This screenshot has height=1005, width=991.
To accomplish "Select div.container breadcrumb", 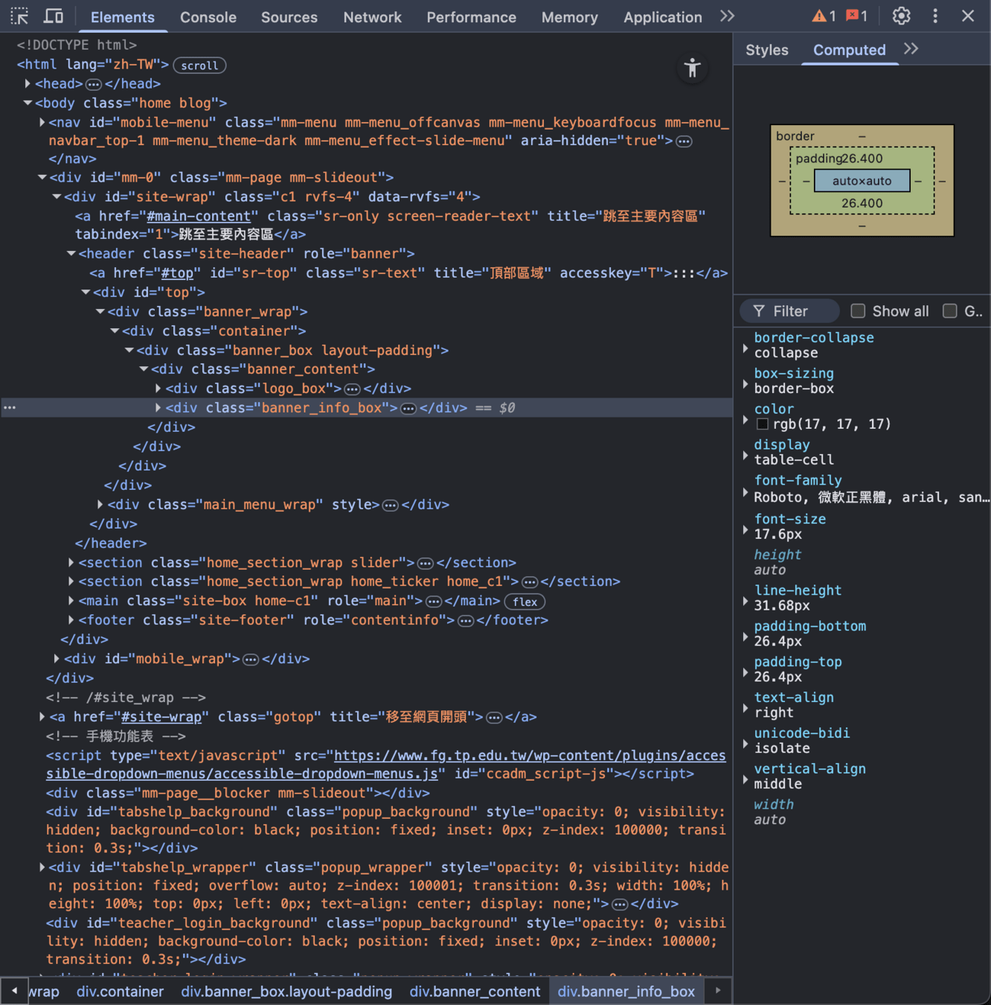I will point(120,992).
